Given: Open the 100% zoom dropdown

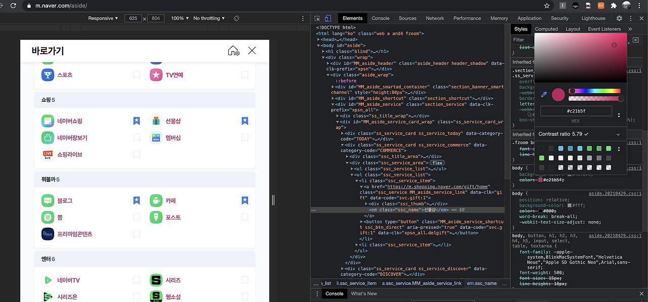Looking at the screenshot, I should coord(179,18).
